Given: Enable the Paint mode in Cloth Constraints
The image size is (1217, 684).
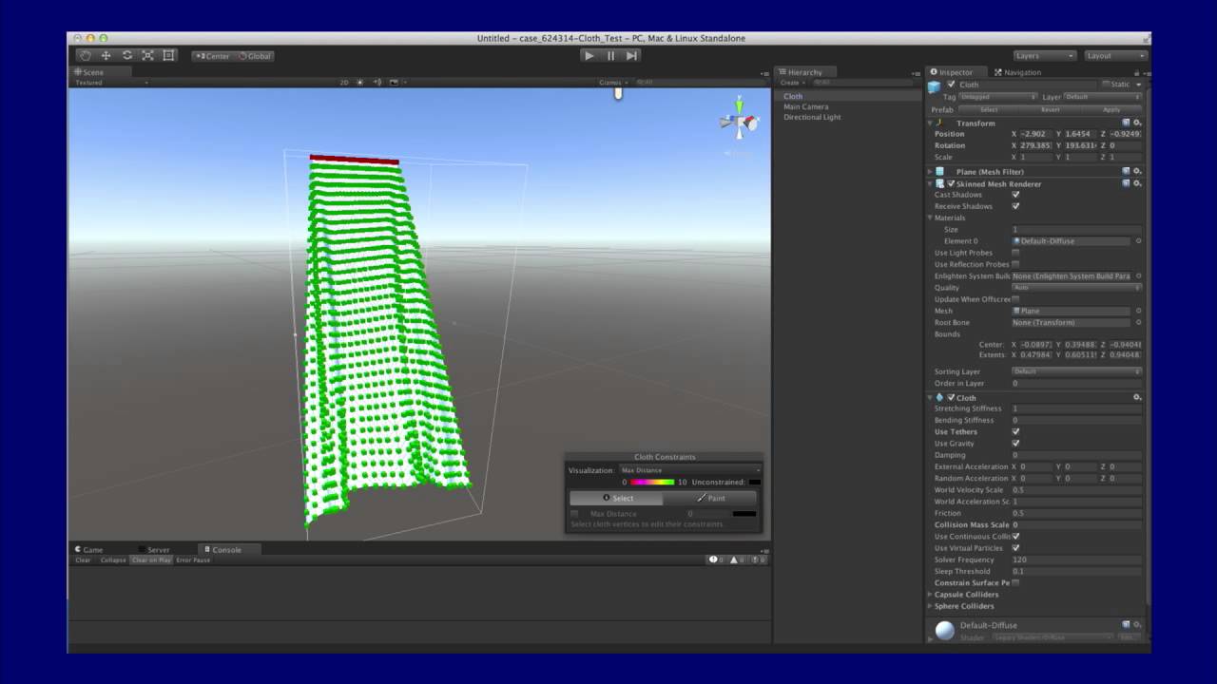Looking at the screenshot, I should [x=711, y=498].
